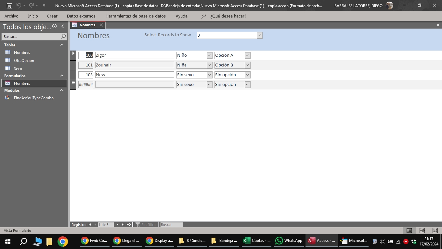Open the Sin opción dropdown in row 103

(x=247, y=75)
